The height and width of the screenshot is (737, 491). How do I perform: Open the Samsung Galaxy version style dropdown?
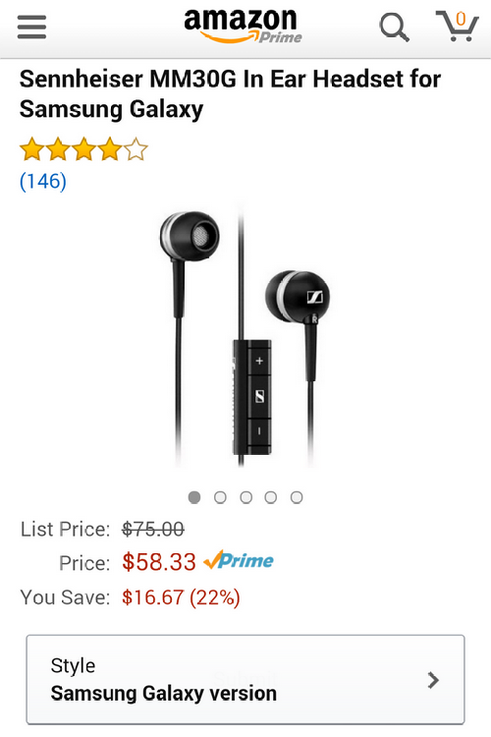(245, 680)
